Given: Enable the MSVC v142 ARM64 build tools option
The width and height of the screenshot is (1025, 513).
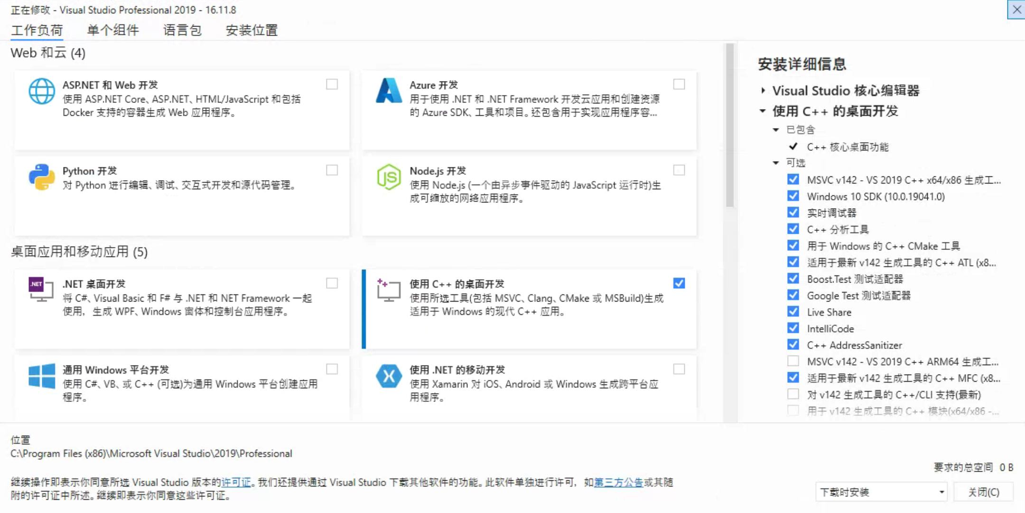Looking at the screenshot, I should [x=793, y=361].
